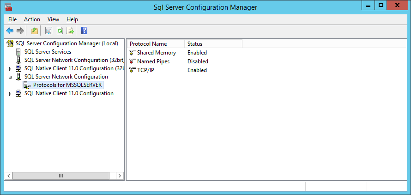The height and width of the screenshot is (195, 411).
Task: Click the Forward arrow toolbar icon
Action: tap(20, 31)
